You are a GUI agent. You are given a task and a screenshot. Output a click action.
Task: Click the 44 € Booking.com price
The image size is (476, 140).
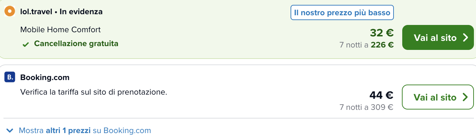(x=381, y=95)
